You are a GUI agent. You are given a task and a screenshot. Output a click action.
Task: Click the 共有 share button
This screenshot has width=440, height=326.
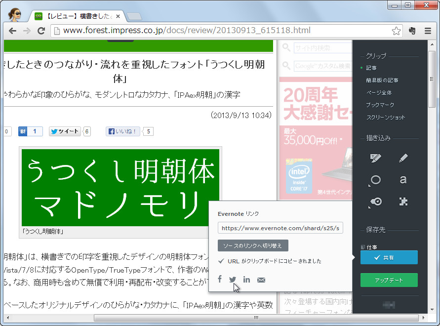click(x=389, y=257)
